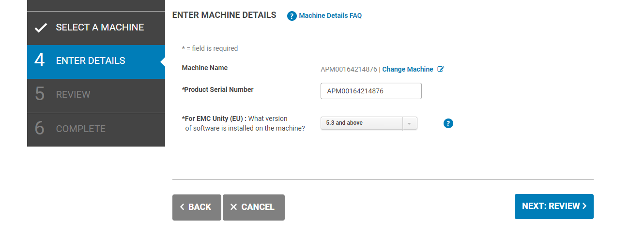The width and height of the screenshot is (630, 237).
Task: Click the step number 4 in the sidebar
Action: coord(40,61)
